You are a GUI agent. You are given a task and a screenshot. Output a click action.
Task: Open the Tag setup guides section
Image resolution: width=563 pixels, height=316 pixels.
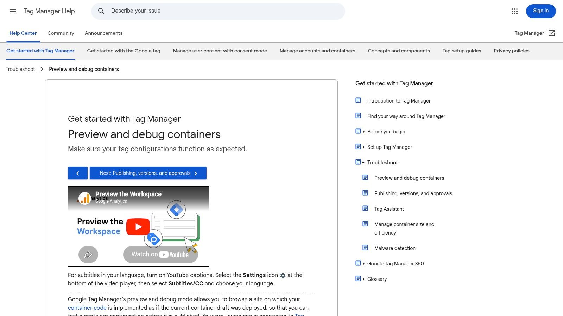tap(462, 51)
